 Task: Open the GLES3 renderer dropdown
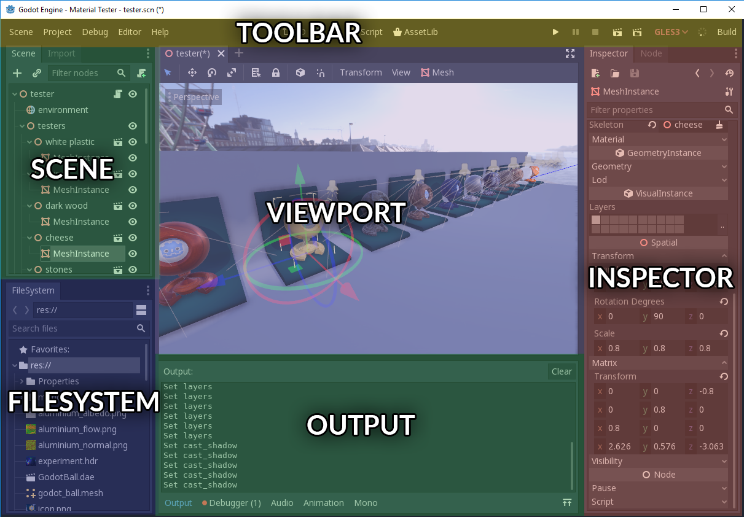(671, 32)
